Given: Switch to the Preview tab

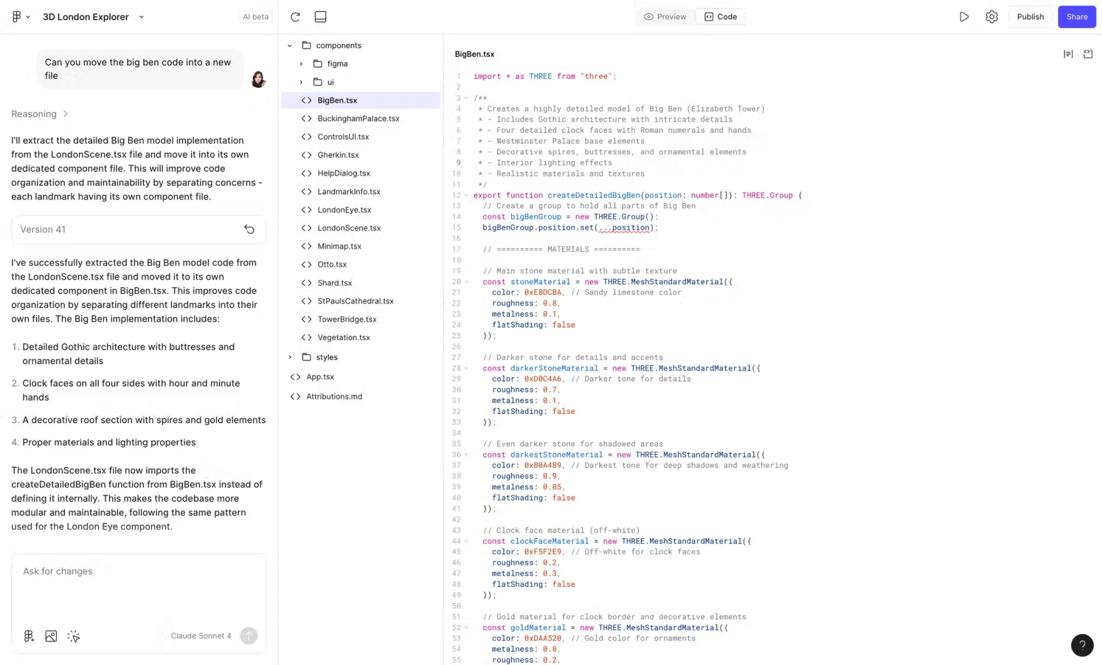Looking at the screenshot, I should 665,16.
